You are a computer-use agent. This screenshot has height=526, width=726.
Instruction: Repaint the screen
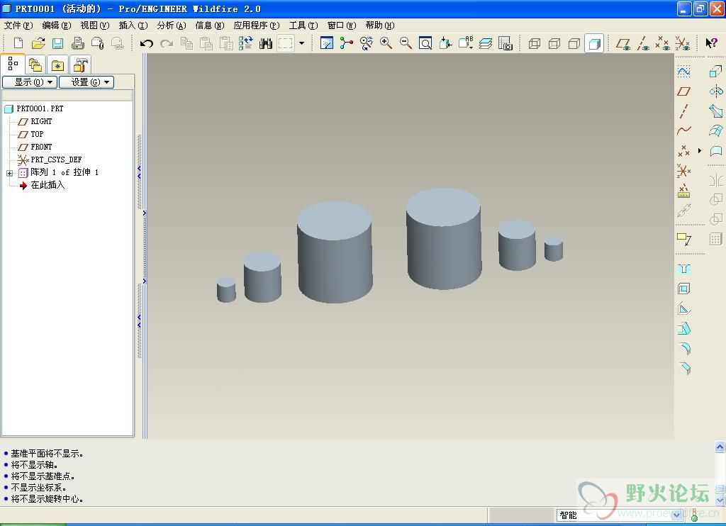pyautogui.click(x=326, y=43)
